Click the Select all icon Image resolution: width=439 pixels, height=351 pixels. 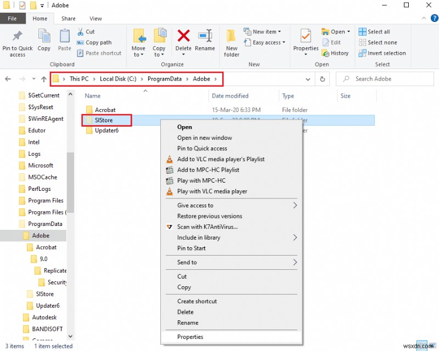pyautogui.click(x=374, y=32)
